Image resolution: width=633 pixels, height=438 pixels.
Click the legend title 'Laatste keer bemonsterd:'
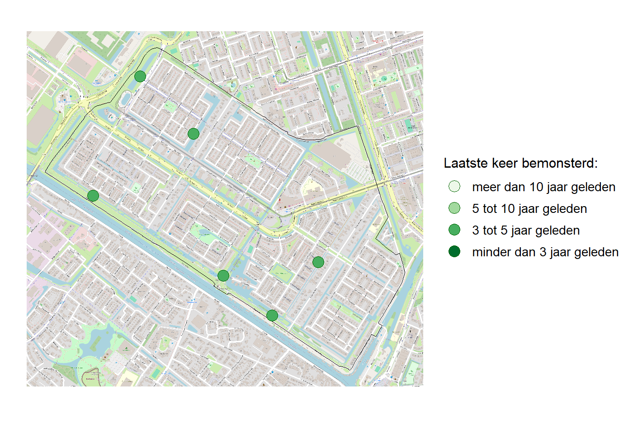(x=521, y=163)
